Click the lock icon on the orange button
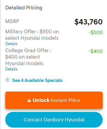This screenshot has width=107, height=129. tap(29, 100)
